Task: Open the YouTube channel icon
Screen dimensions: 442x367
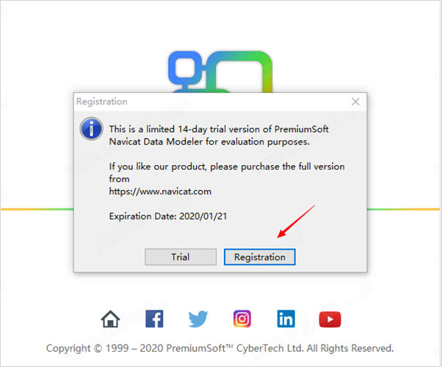Action: click(x=330, y=319)
